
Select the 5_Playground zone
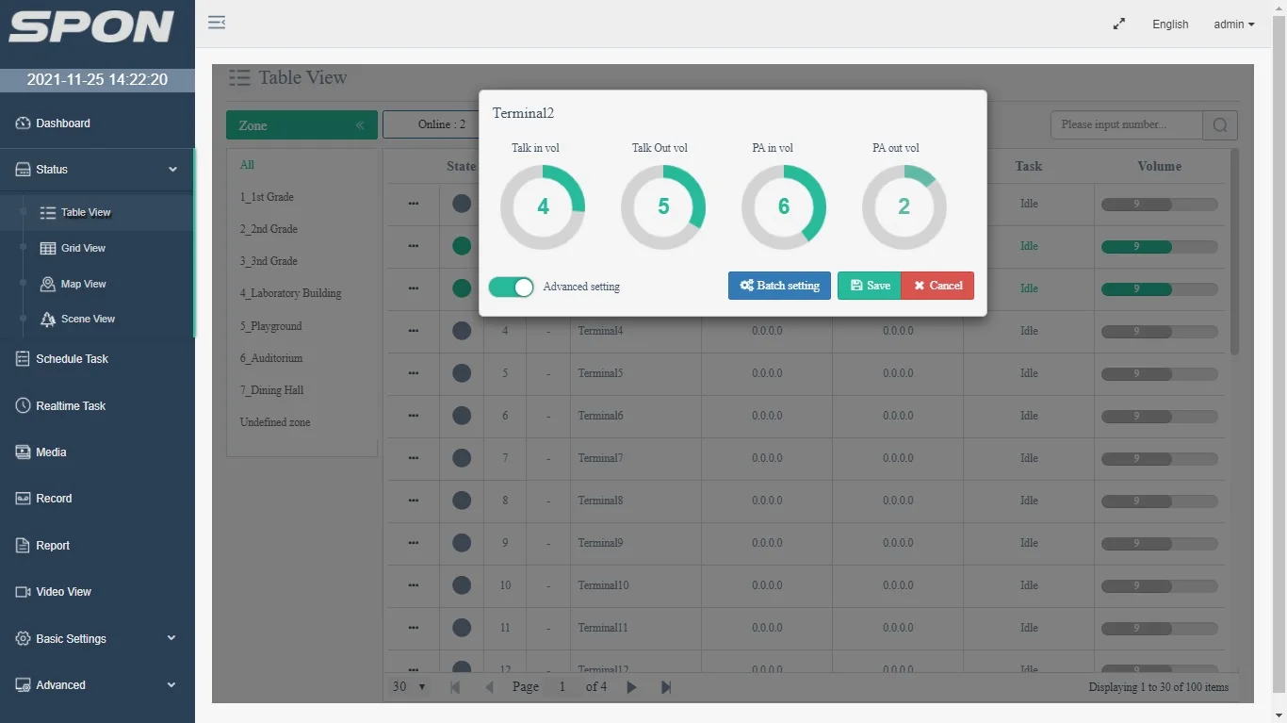(270, 326)
